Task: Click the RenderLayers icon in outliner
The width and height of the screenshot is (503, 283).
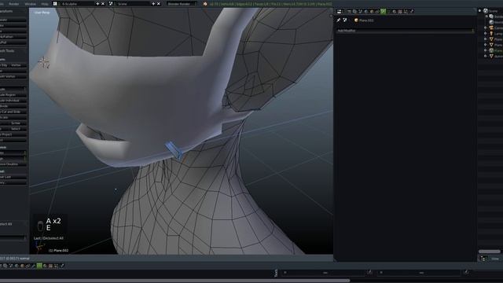Action: pos(491,17)
